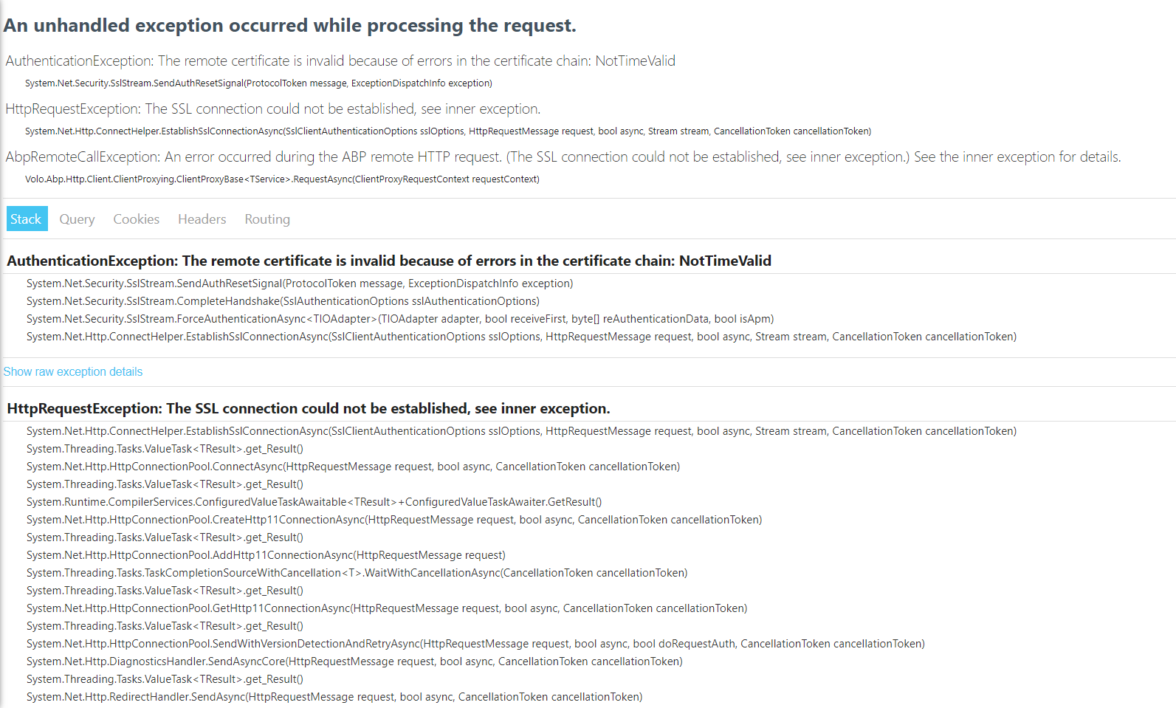Click the top HttpRequestException summary line
This screenshot has width=1176, height=708.
click(x=273, y=109)
